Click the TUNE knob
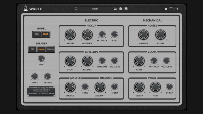Viewport: 203px width, 114px height. click(x=35, y=76)
